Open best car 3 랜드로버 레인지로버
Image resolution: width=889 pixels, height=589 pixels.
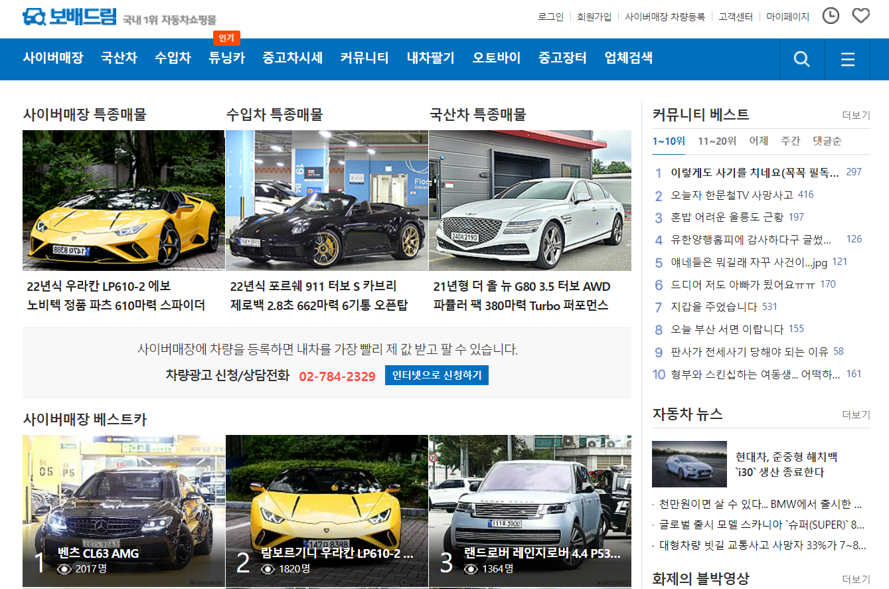click(530, 511)
